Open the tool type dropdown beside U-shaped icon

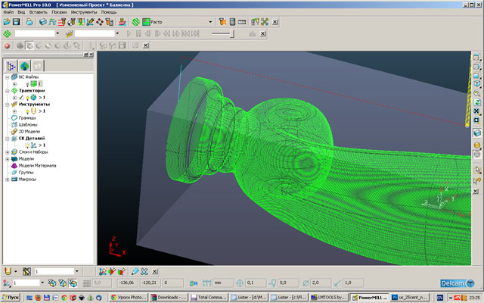pos(15,271)
